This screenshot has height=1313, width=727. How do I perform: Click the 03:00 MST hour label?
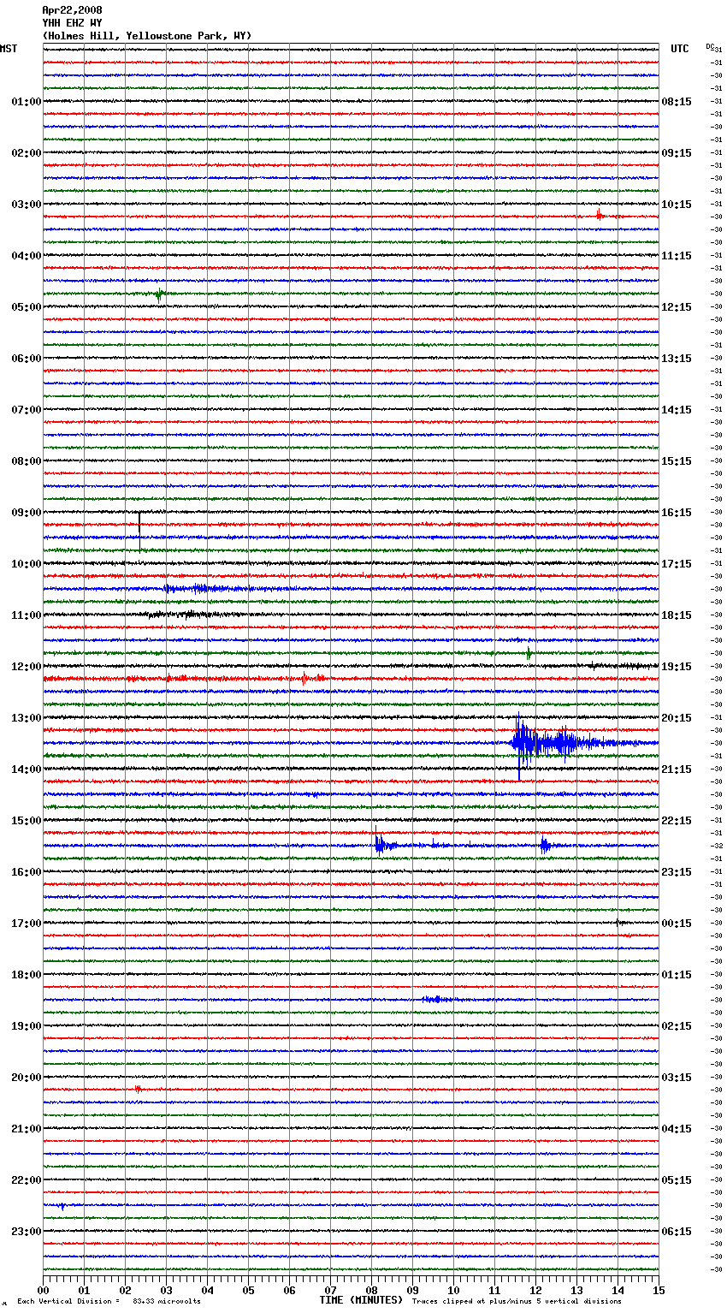27,205
